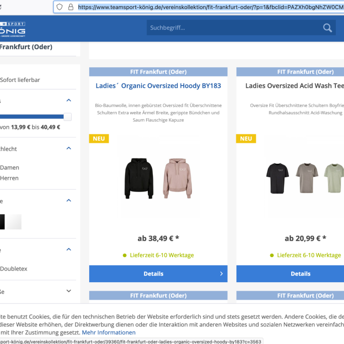Image resolution: width=344 pixels, height=344 pixels.
Task: Select the black color swatch
Action: coord(2,222)
